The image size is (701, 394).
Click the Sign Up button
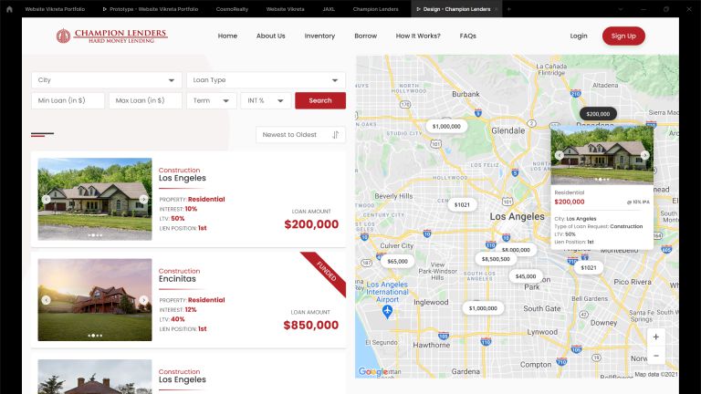(623, 36)
